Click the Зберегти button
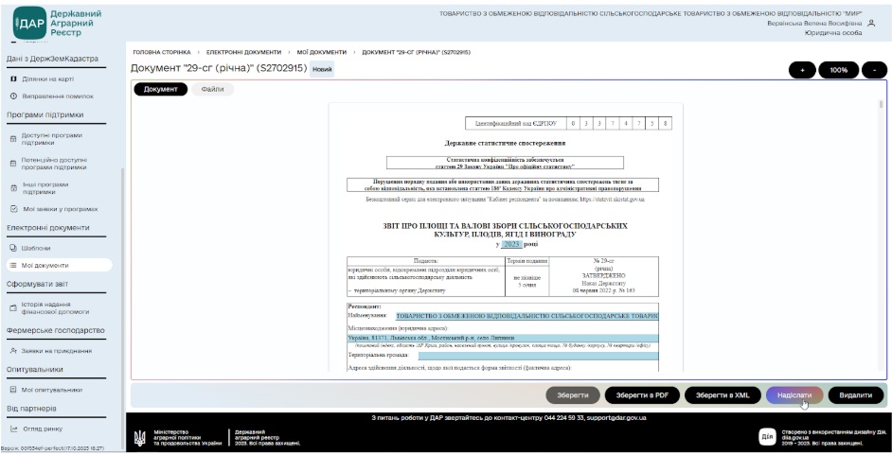Viewport: 892px width, 455px height. pyautogui.click(x=573, y=395)
